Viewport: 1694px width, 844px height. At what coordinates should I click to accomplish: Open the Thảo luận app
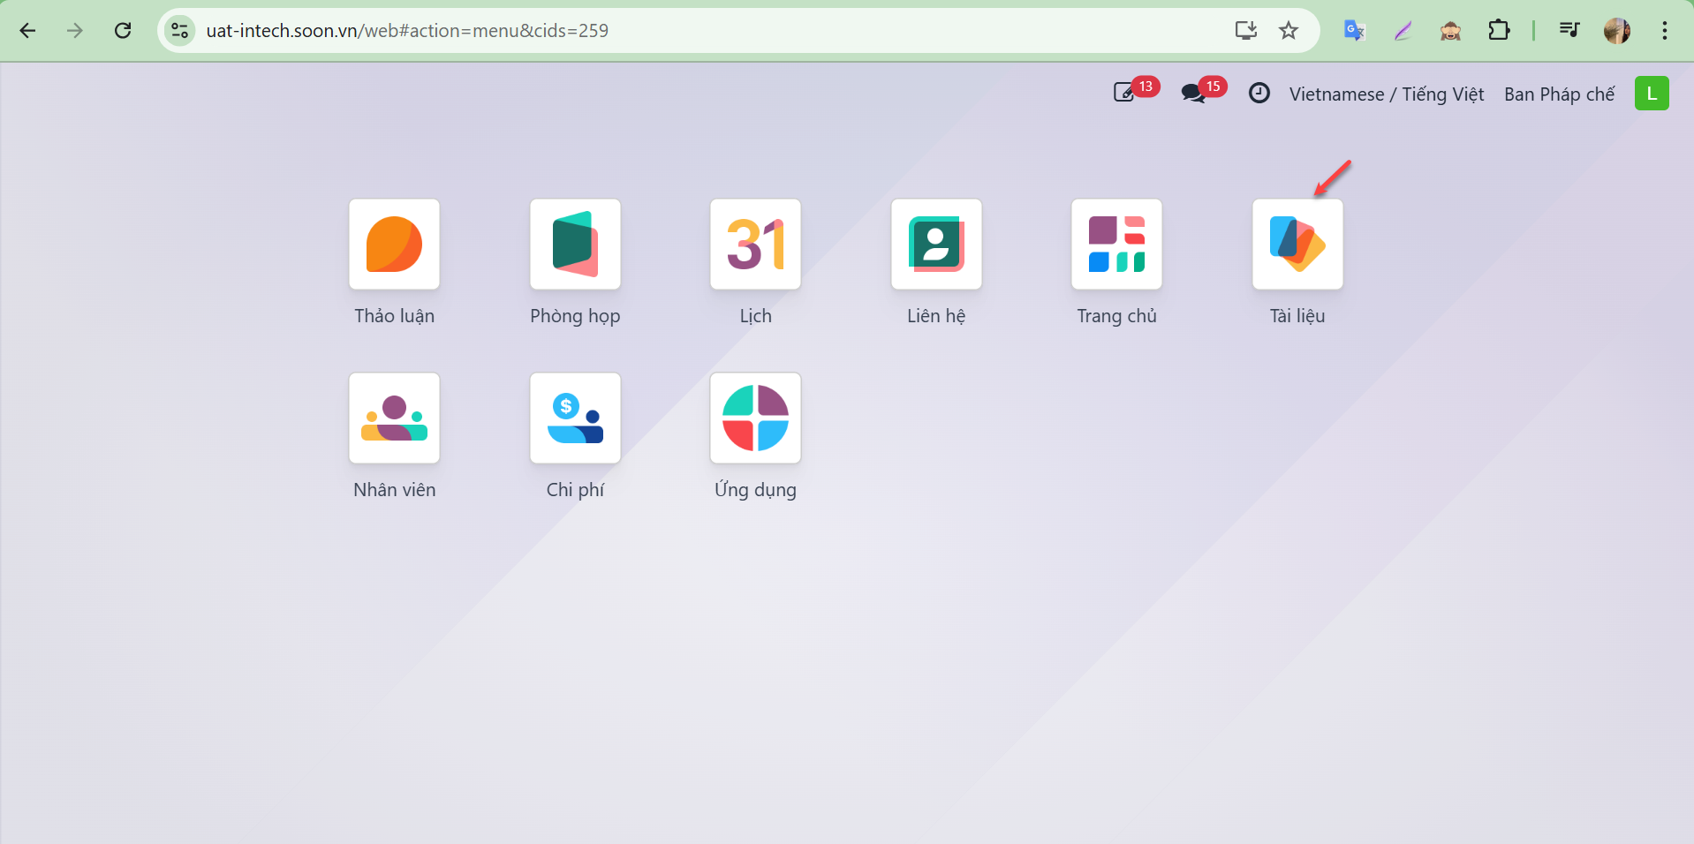coord(394,245)
